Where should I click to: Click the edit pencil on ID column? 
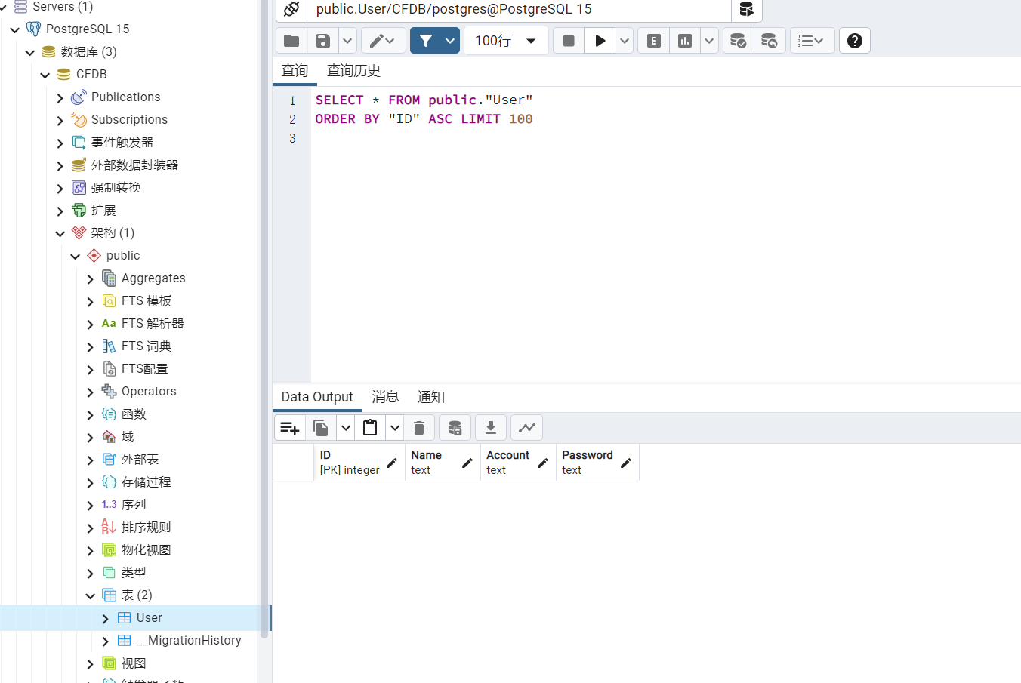click(x=392, y=463)
